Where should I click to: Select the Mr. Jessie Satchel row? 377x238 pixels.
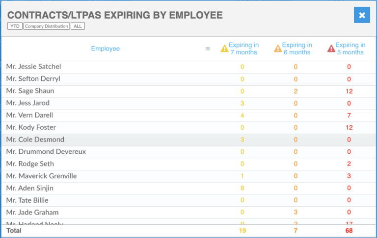point(188,67)
